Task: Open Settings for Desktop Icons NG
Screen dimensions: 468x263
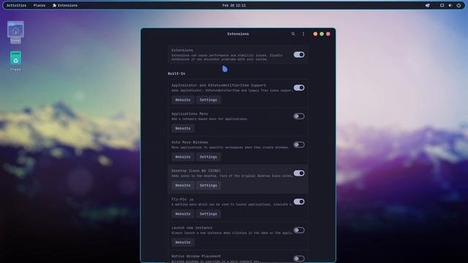Action: click(x=208, y=186)
